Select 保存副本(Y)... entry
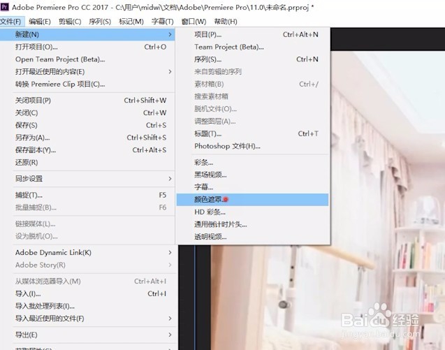The height and width of the screenshot is (350, 445). pyautogui.click(x=87, y=150)
